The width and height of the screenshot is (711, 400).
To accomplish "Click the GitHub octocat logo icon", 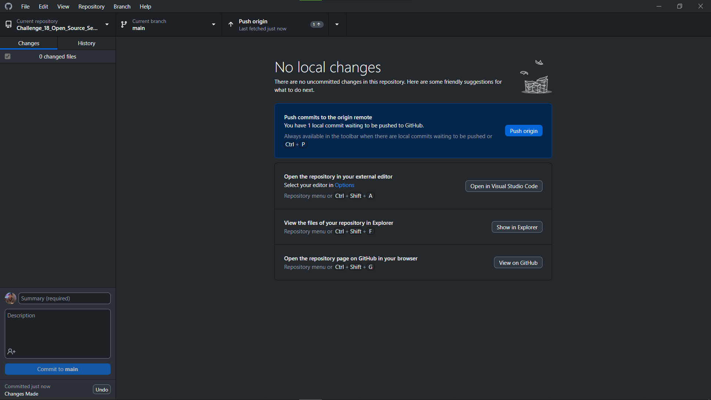I will coord(8,6).
